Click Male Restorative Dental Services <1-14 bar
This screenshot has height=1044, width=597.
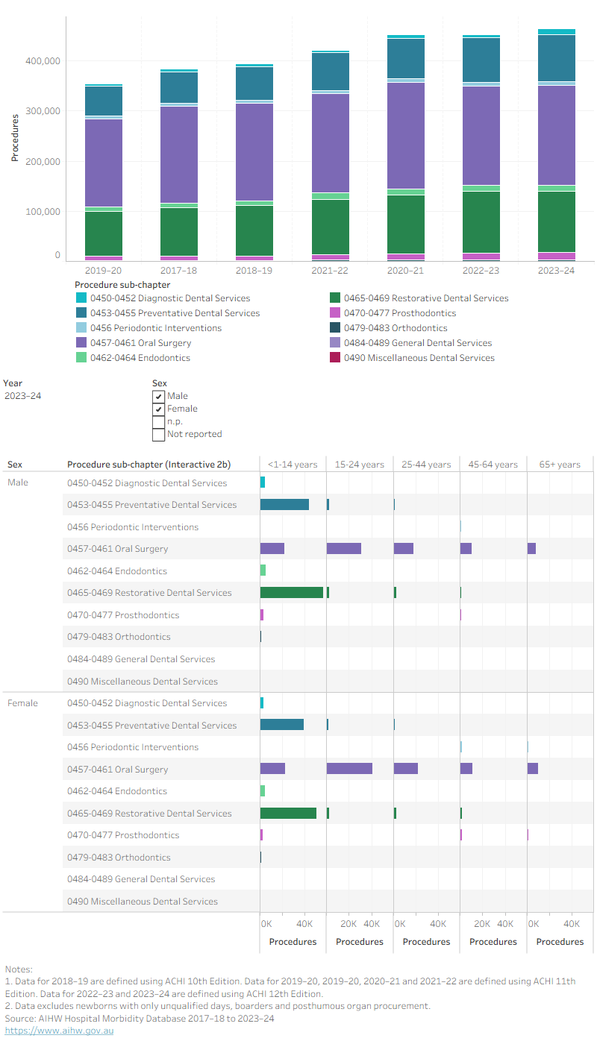(x=292, y=593)
